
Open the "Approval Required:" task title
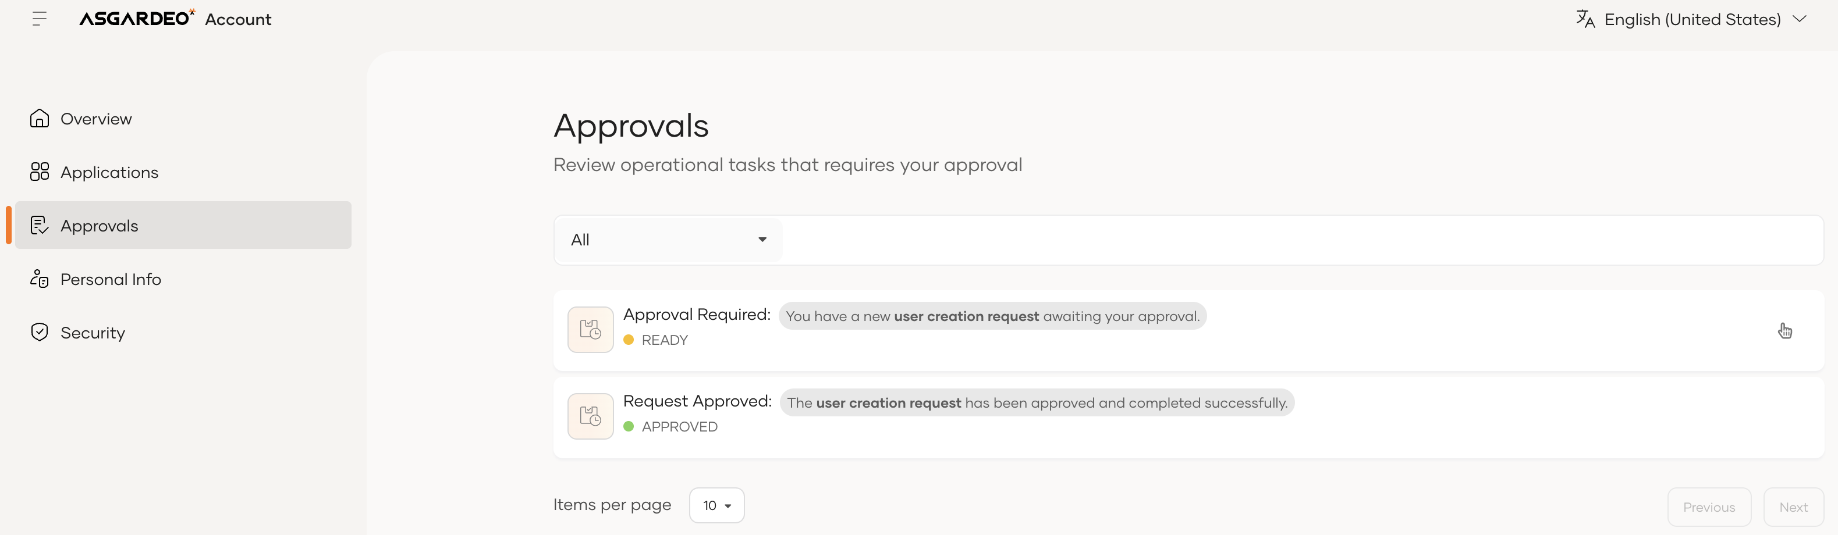pyautogui.click(x=697, y=315)
